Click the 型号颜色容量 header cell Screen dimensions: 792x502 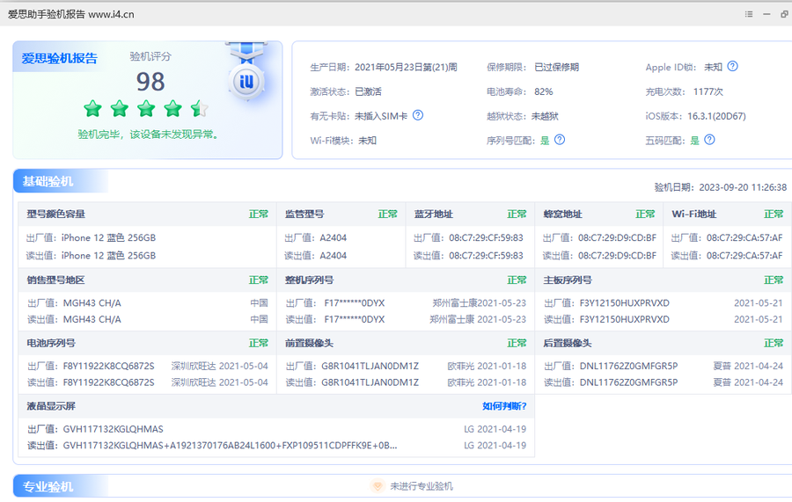[x=148, y=214]
